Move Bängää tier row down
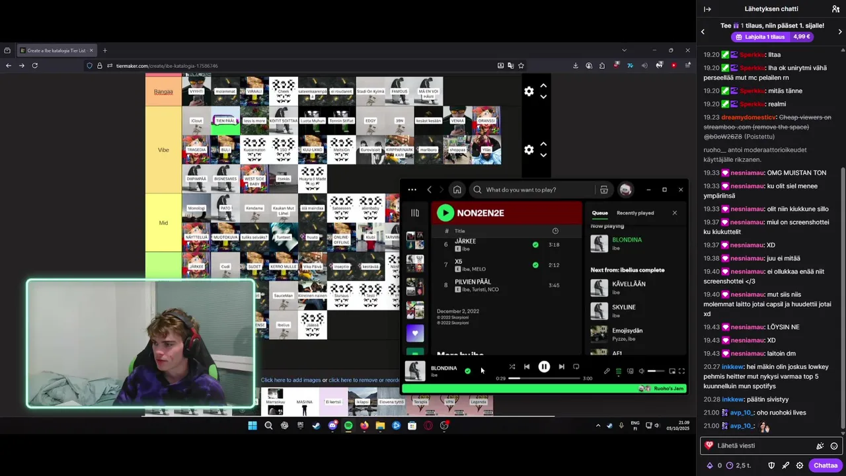Viewport: 846px width, 476px height. [x=543, y=97]
